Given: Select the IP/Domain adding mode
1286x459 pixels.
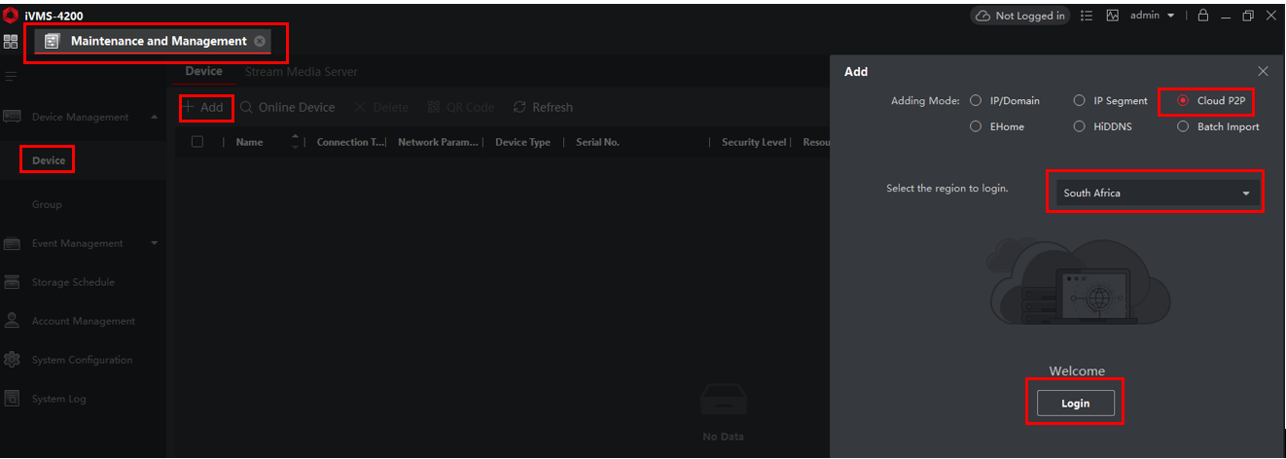Looking at the screenshot, I should click(x=976, y=101).
